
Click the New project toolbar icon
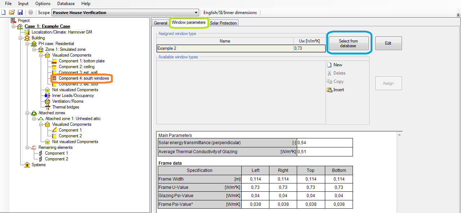click(x=4, y=12)
